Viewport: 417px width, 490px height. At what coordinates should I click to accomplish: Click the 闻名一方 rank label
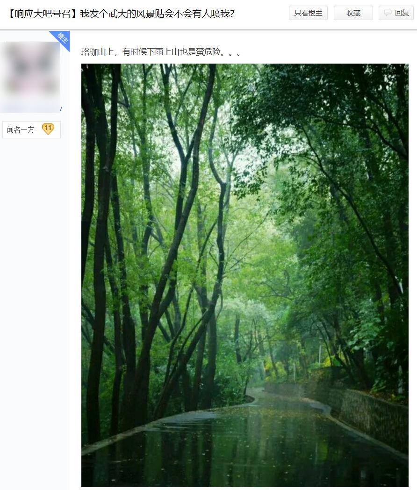(21, 130)
